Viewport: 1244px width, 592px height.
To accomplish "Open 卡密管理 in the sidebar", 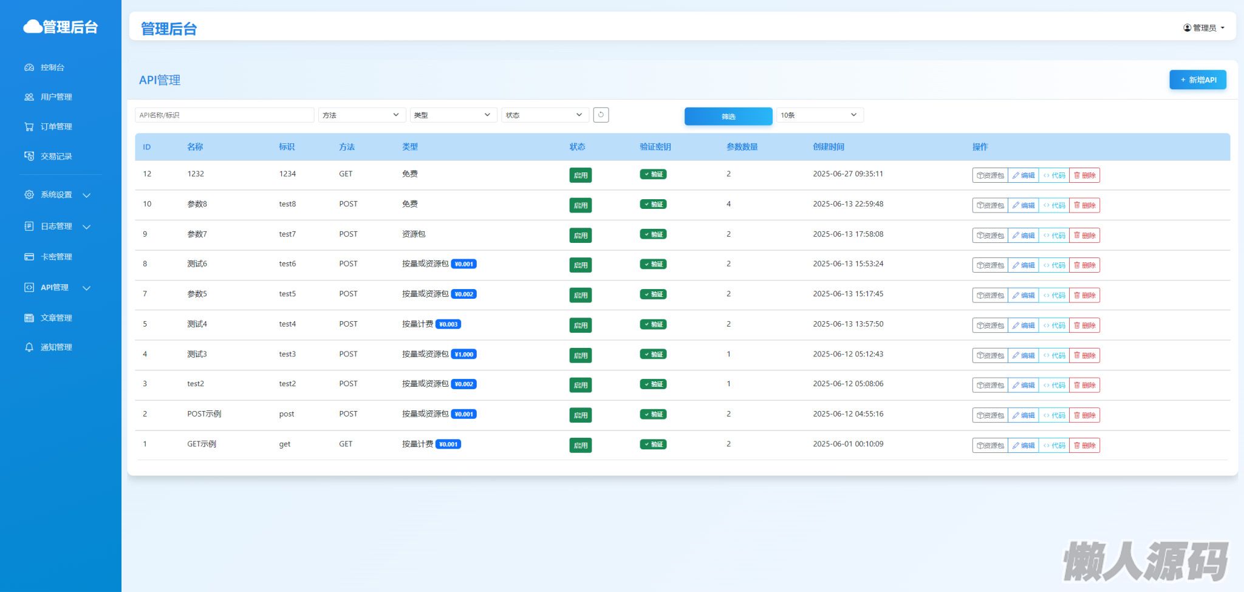I will click(x=56, y=257).
